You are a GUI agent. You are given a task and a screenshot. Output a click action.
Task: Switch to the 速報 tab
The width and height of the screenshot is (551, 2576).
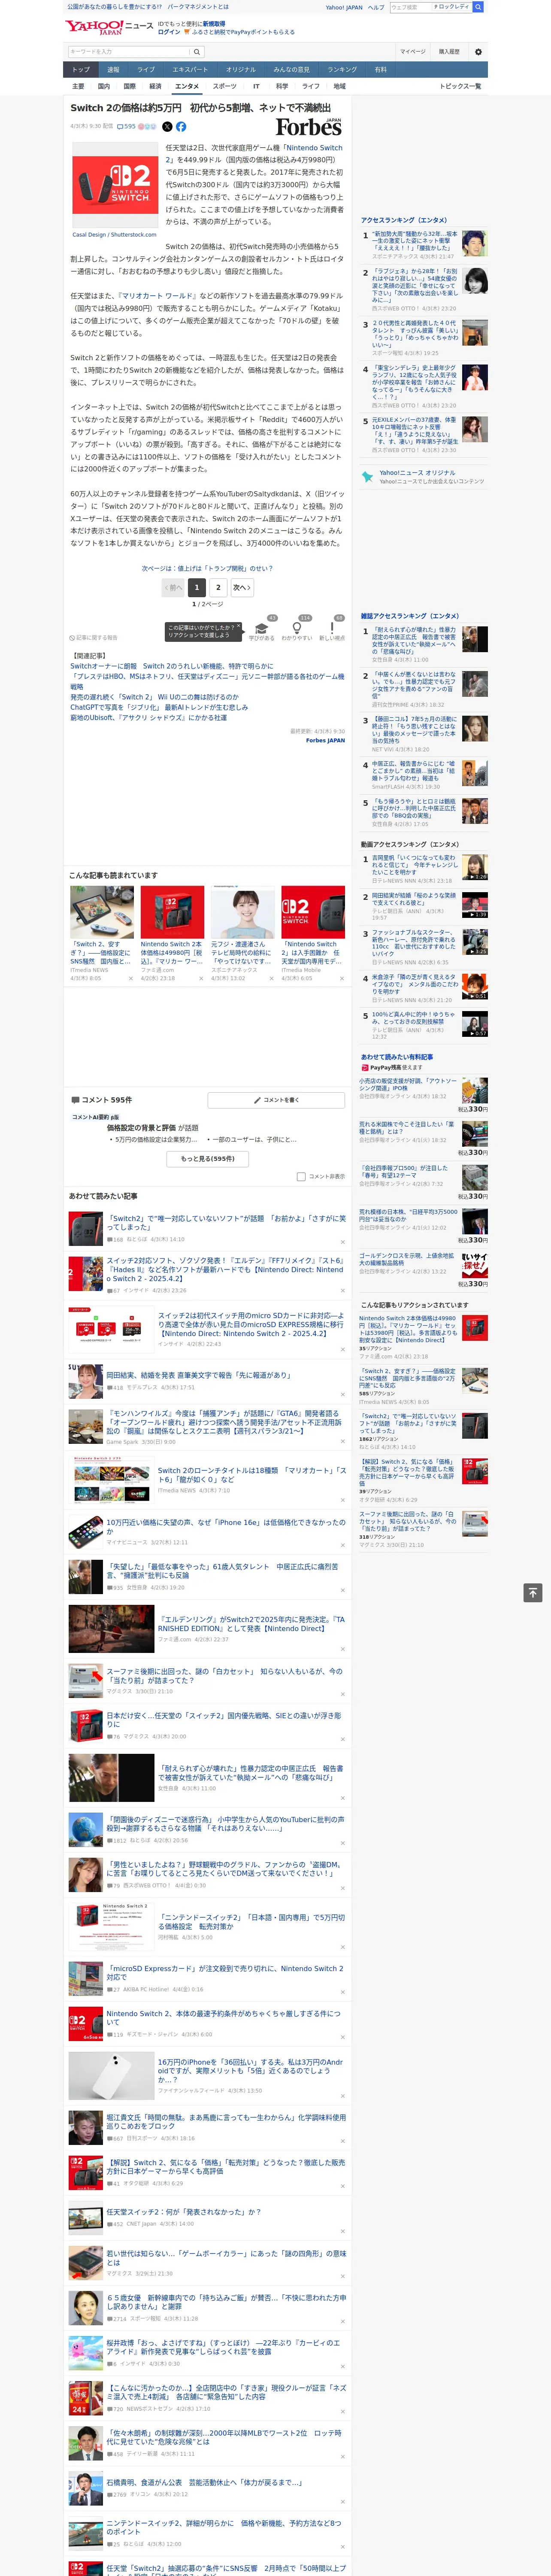[x=113, y=70]
